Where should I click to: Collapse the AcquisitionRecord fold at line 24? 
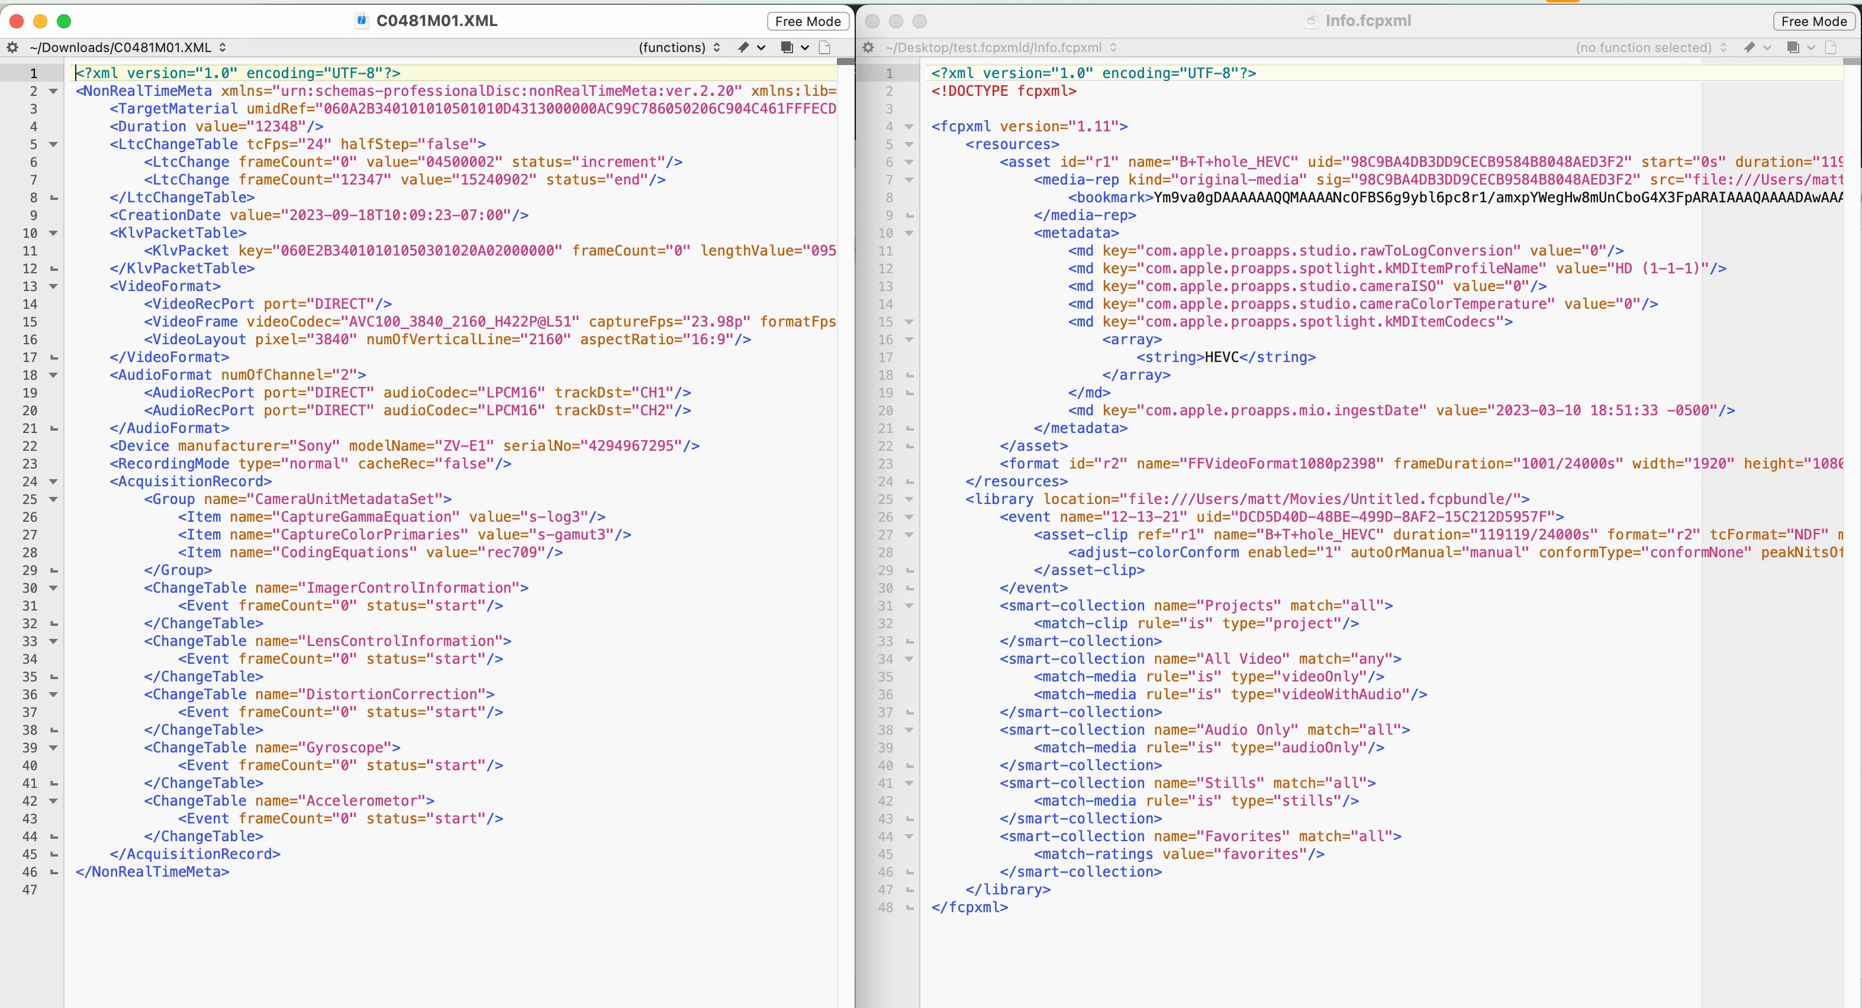coord(53,482)
